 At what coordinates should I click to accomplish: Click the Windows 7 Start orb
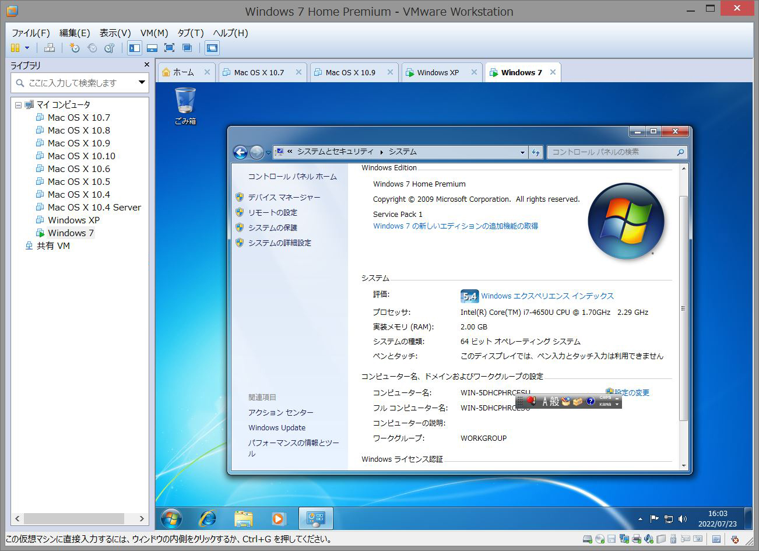click(x=171, y=518)
